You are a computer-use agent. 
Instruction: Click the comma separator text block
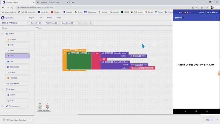(x=104, y=59)
